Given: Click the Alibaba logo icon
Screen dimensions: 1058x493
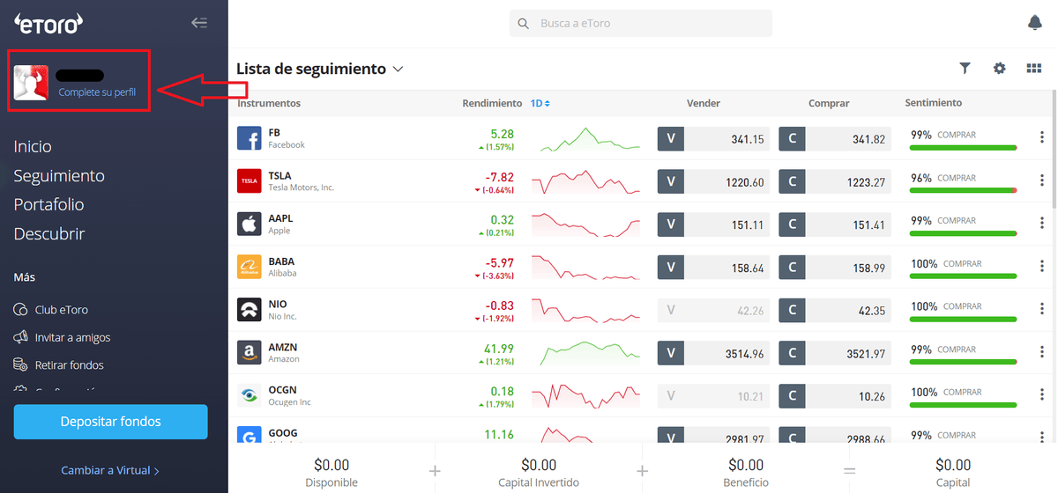Looking at the screenshot, I should (x=250, y=267).
